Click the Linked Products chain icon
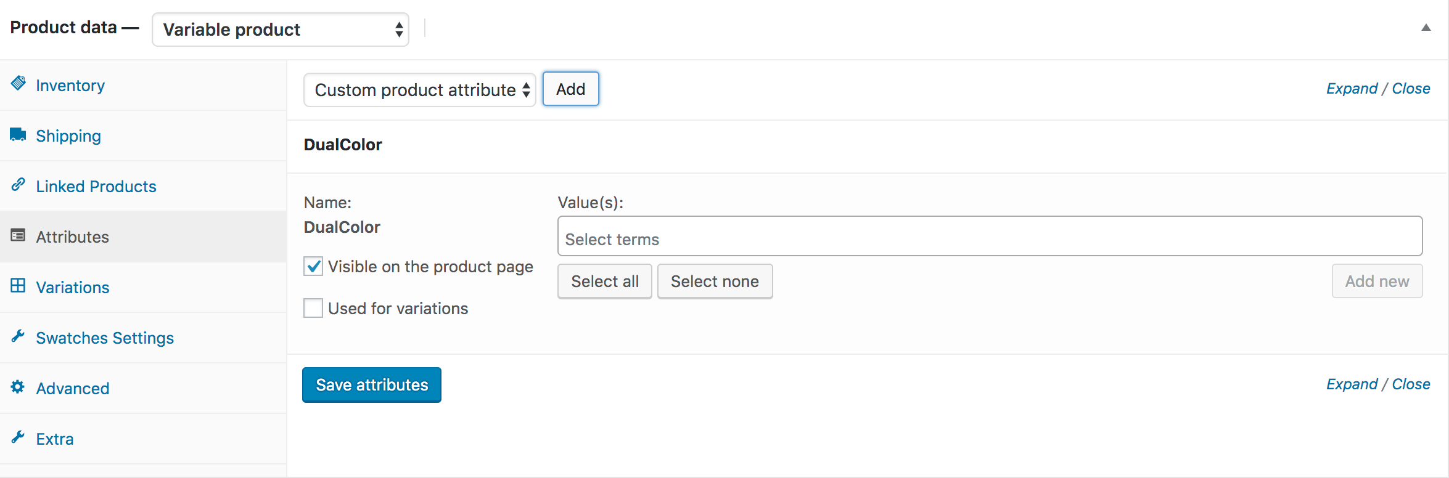This screenshot has height=478, width=1449. [18, 184]
